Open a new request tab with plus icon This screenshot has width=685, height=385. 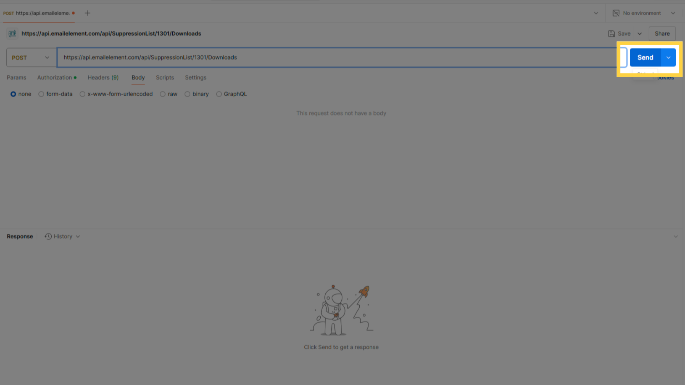click(87, 13)
